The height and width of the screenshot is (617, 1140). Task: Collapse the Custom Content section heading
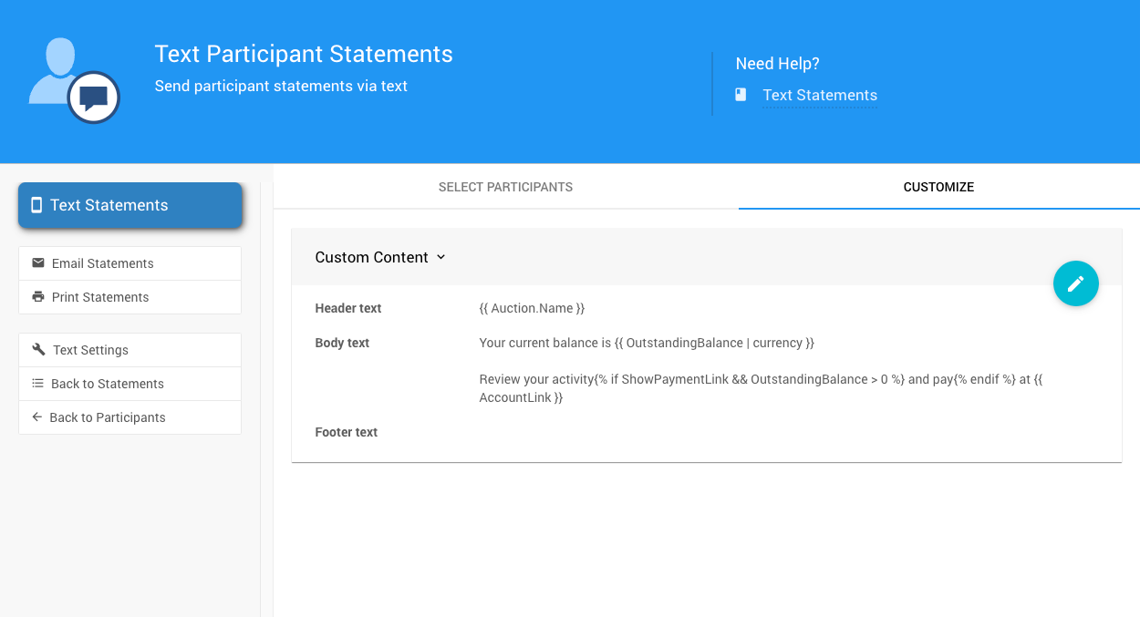pos(371,257)
